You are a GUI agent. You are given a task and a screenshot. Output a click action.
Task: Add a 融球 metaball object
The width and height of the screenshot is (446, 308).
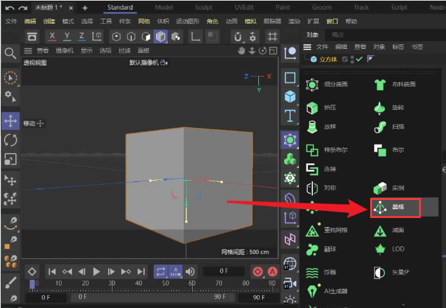coord(321,249)
